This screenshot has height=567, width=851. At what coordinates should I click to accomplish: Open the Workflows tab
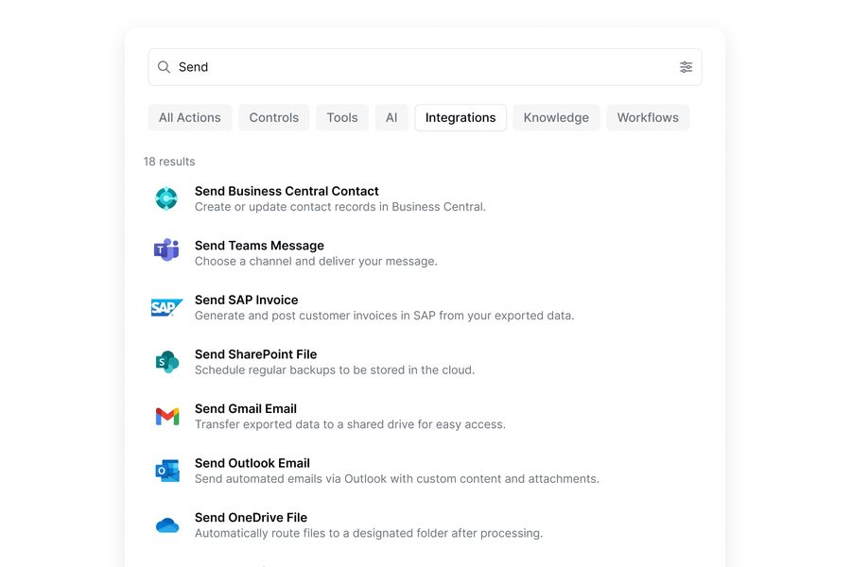point(648,118)
